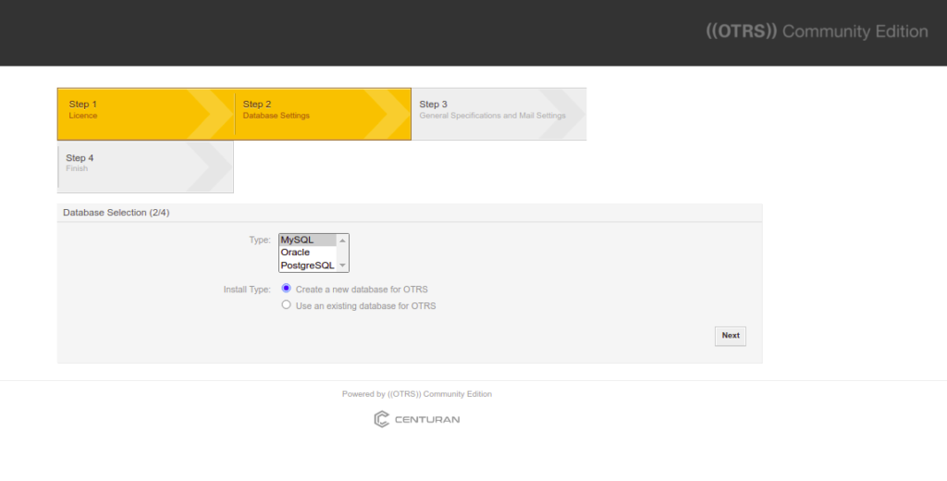Choose Oracle in the Type list
Screen dimensions: 947x481
[307, 253]
